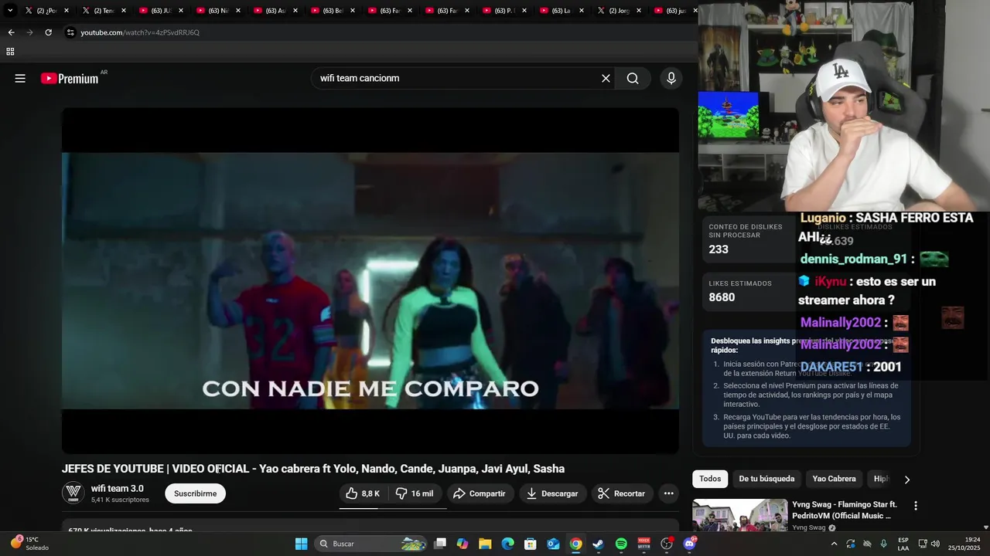Open the three-dot menu for the Yvng Swag video
Screen dimensions: 990x556
pos(916,506)
